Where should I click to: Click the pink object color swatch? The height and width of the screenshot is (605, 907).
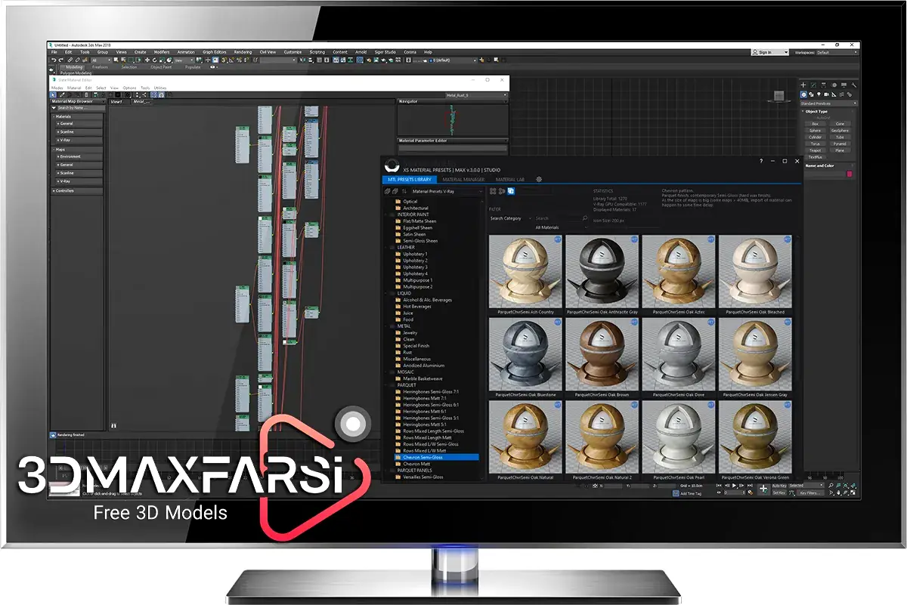pos(849,174)
